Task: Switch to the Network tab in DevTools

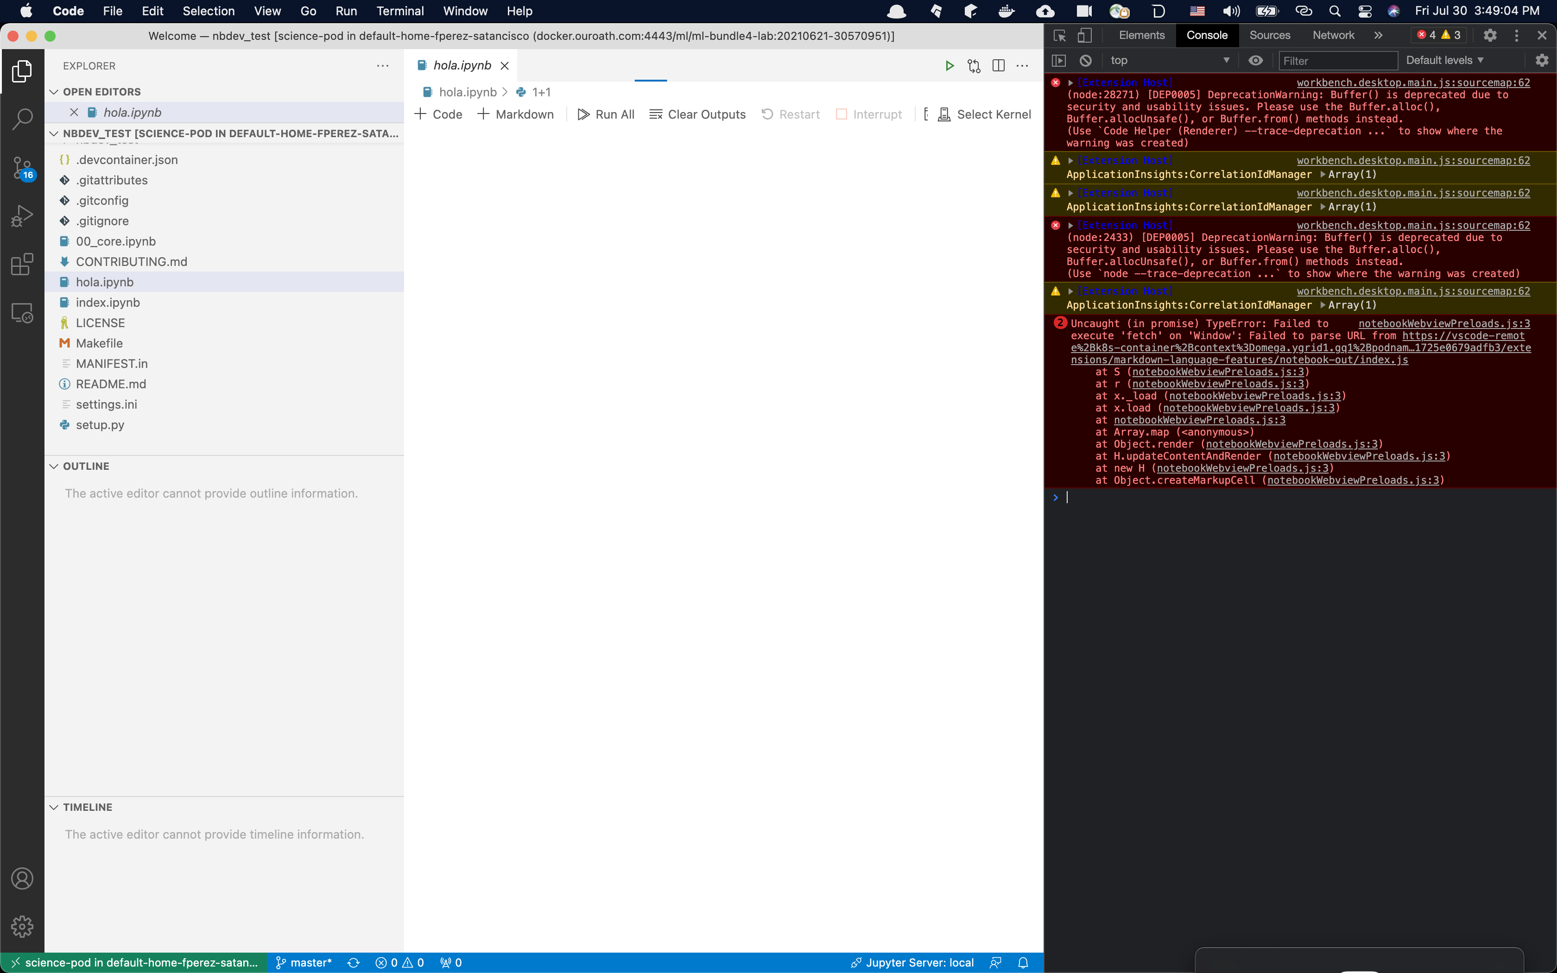Action: click(x=1333, y=35)
